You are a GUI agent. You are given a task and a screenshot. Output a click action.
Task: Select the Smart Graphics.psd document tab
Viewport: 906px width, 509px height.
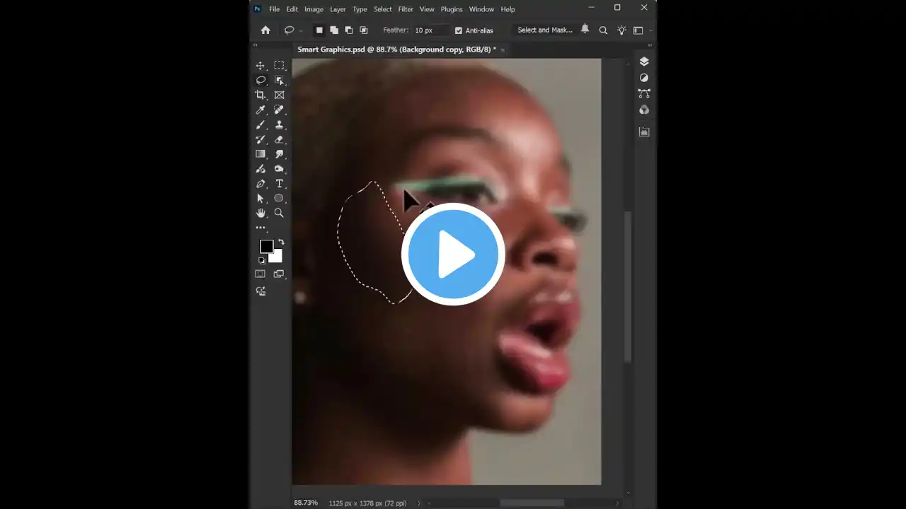(396, 49)
